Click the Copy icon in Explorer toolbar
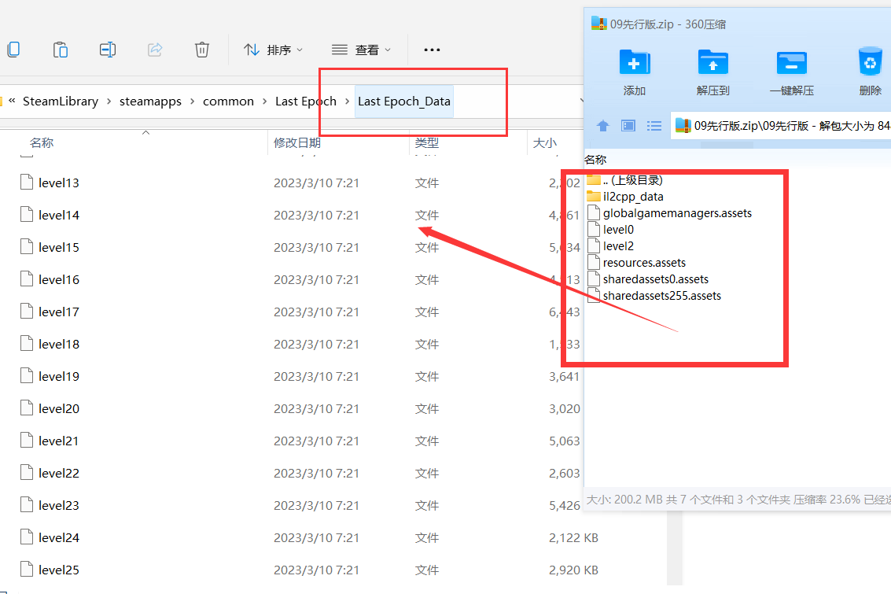891x594 pixels. click(13, 50)
